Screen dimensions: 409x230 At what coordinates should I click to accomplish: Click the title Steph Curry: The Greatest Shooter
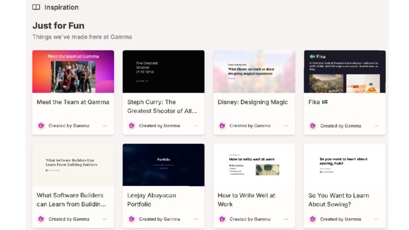[x=162, y=106]
